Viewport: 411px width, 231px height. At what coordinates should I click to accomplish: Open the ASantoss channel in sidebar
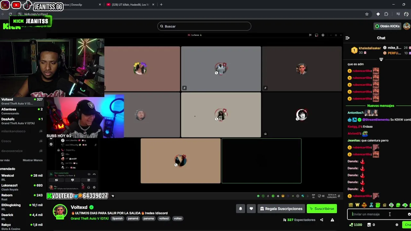point(22,111)
